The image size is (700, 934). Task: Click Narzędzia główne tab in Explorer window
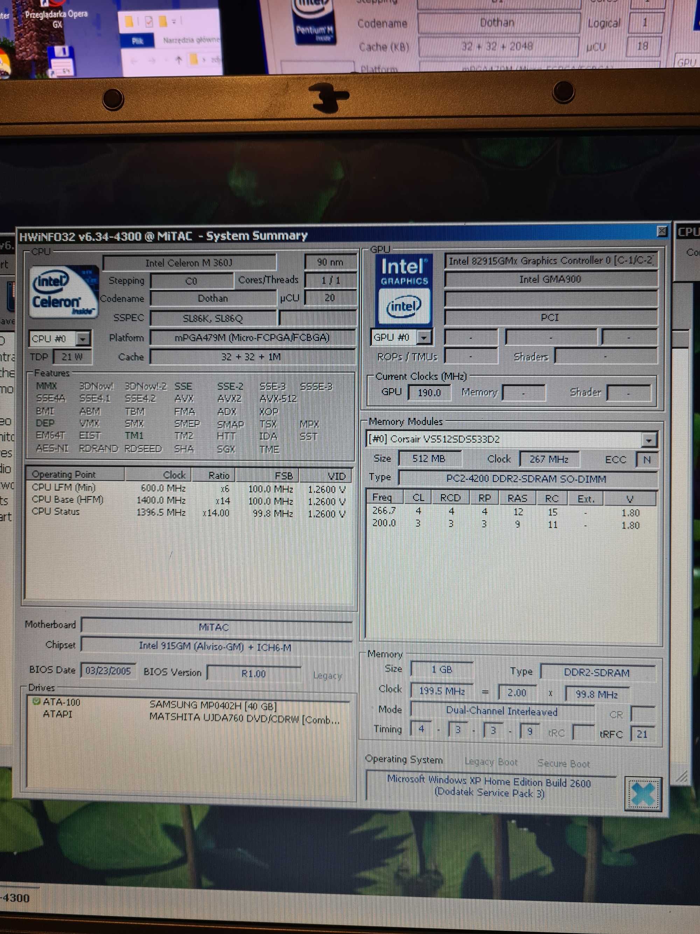point(191,40)
